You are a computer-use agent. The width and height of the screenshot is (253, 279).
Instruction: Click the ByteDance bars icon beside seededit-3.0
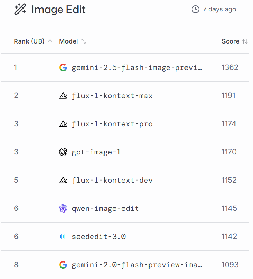pyautogui.click(x=63, y=237)
